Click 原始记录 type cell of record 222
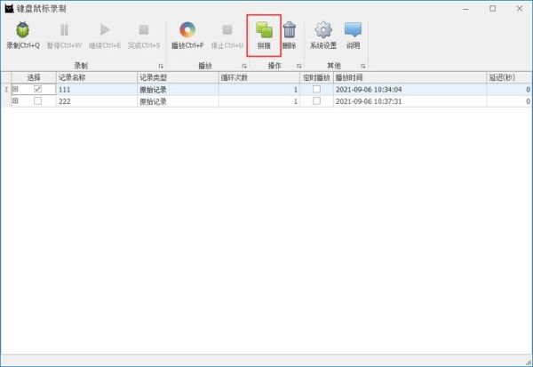This screenshot has width=533, height=367. point(178,101)
